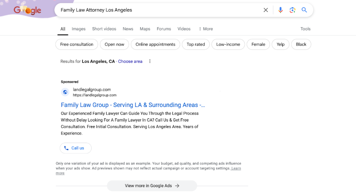Open three-dot menu beside Choose area
Viewport: 356px width, 194px height.
(150, 61)
